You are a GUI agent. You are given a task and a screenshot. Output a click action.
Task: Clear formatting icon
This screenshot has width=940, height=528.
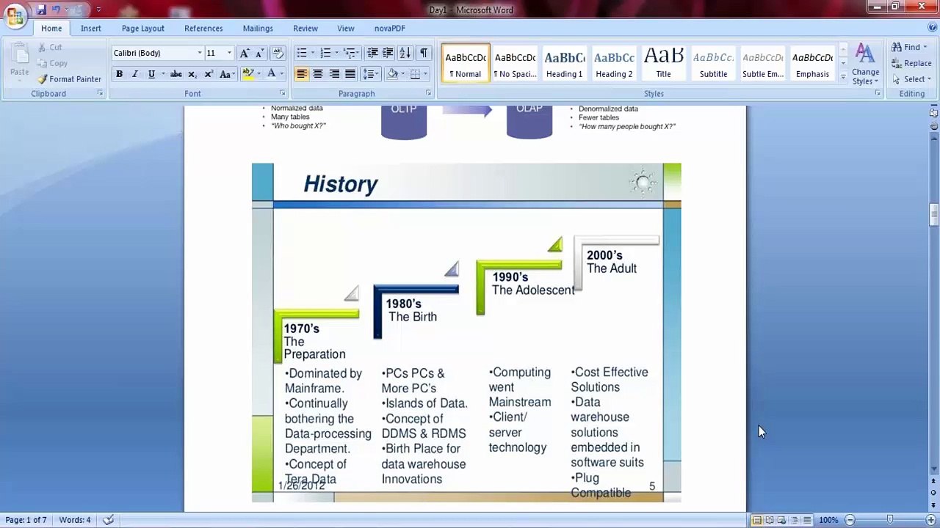point(278,53)
